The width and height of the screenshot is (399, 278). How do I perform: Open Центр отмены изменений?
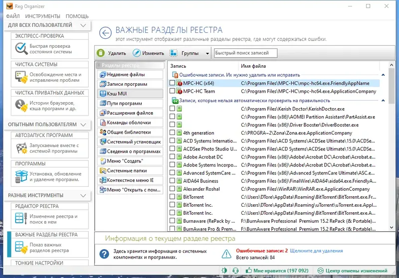pos(353,271)
